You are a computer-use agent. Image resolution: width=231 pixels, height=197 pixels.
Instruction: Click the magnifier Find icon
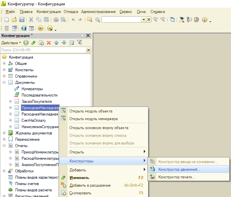[x=98, y=20]
